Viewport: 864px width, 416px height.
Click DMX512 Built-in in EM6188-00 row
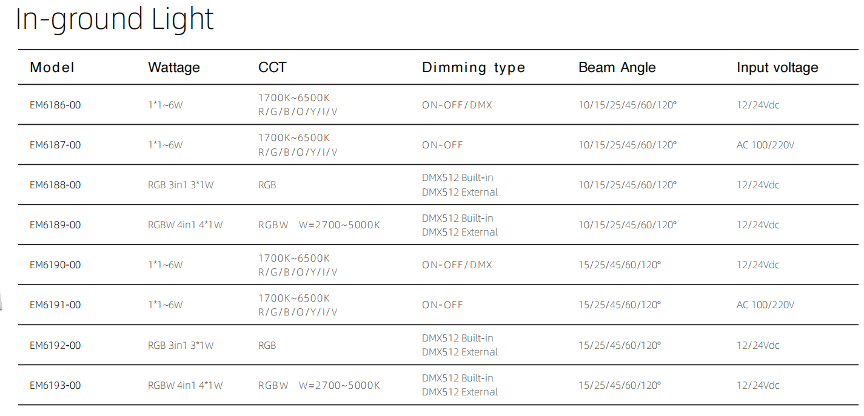click(x=458, y=178)
